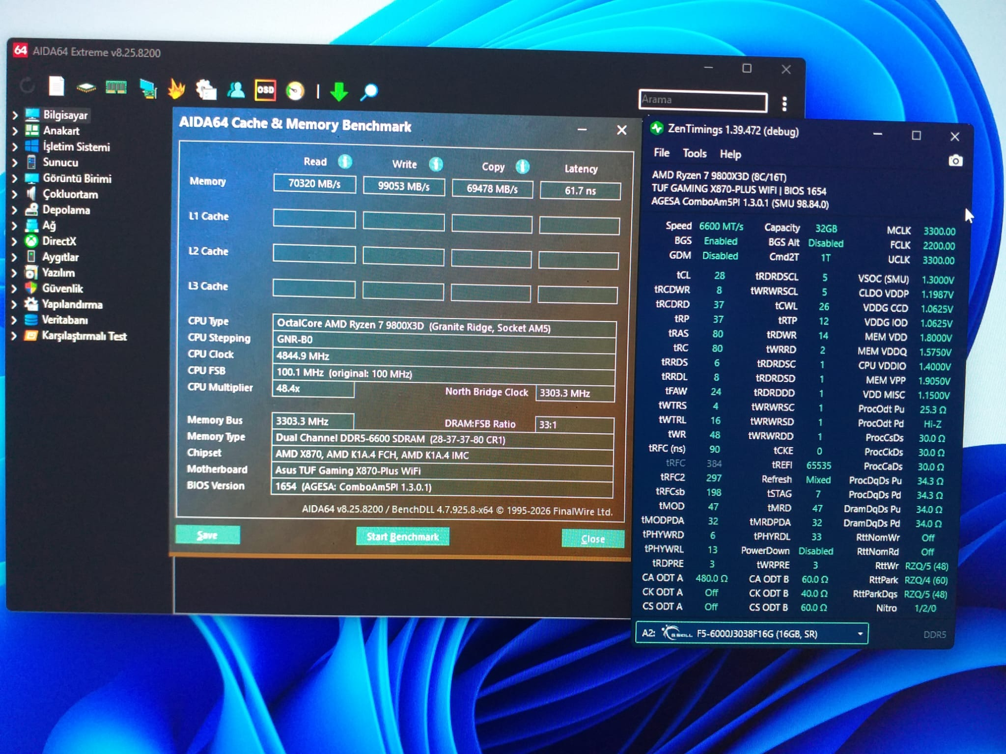Minimize the Cache & Memory Benchmark dialog
This screenshot has height=754, width=1006.
click(582, 129)
